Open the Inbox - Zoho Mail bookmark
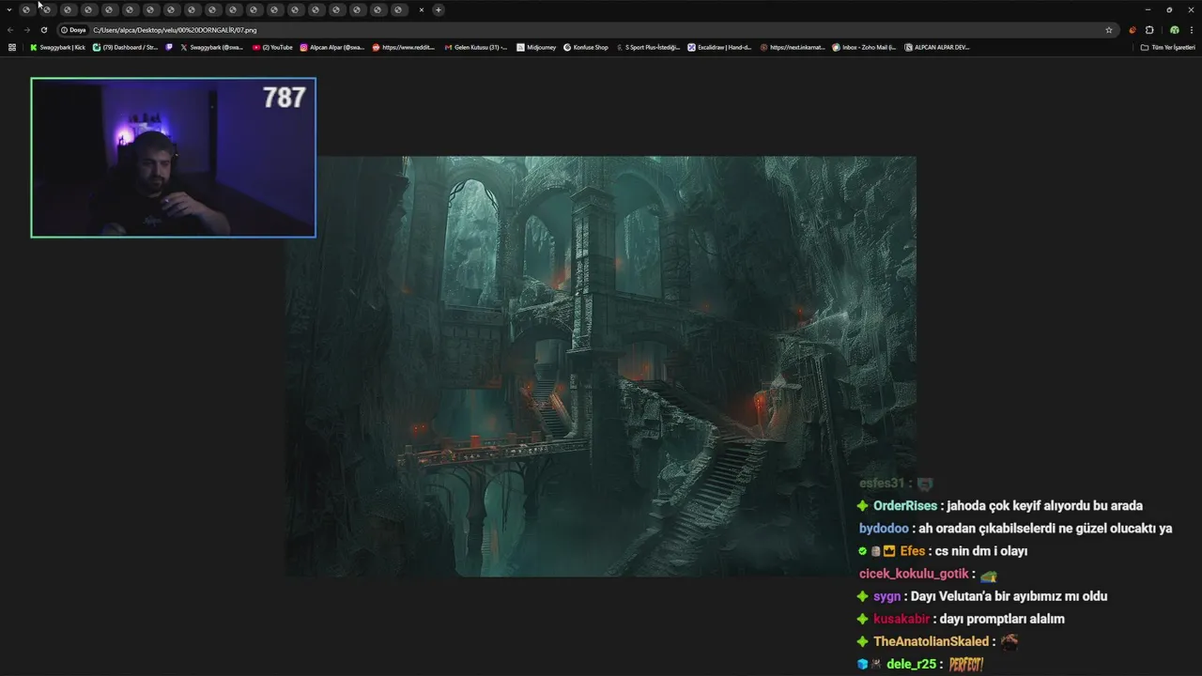This screenshot has width=1202, height=676. click(x=864, y=47)
